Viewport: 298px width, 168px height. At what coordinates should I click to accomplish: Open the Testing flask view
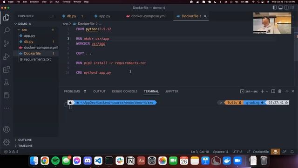coord(7,83)
